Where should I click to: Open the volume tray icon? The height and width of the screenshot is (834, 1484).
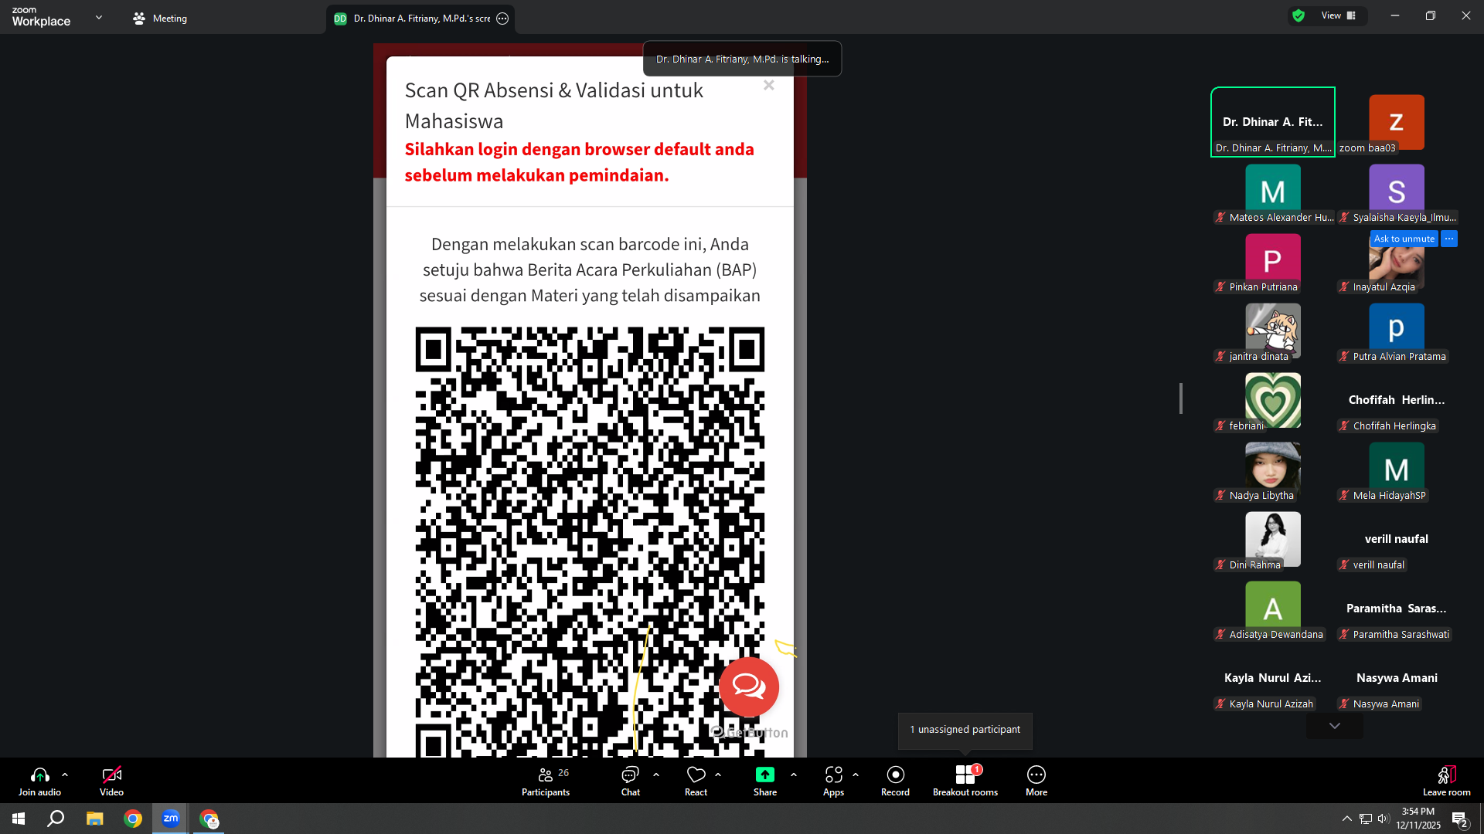point(1384,819)
